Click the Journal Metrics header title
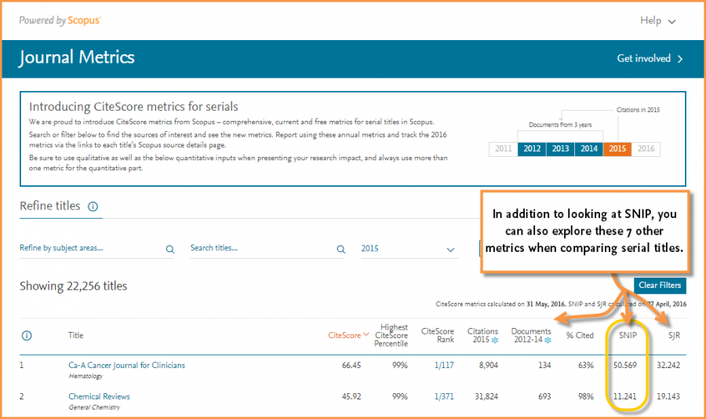The image size is (706, 419). (x=77, y=57)
